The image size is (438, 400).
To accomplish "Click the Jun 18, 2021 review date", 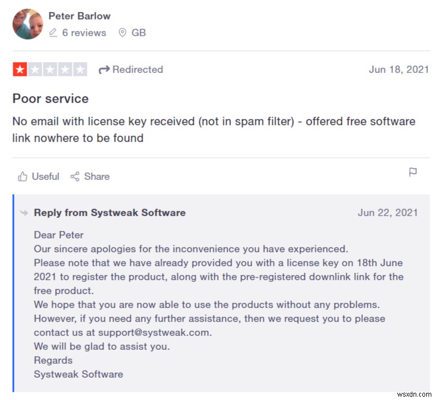I will point(398,70).
